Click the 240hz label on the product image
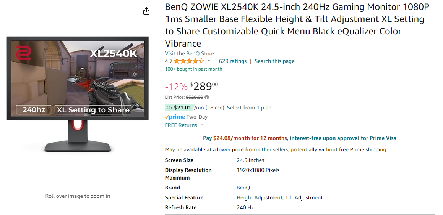The image size is (443, 215). click(34, 110)
